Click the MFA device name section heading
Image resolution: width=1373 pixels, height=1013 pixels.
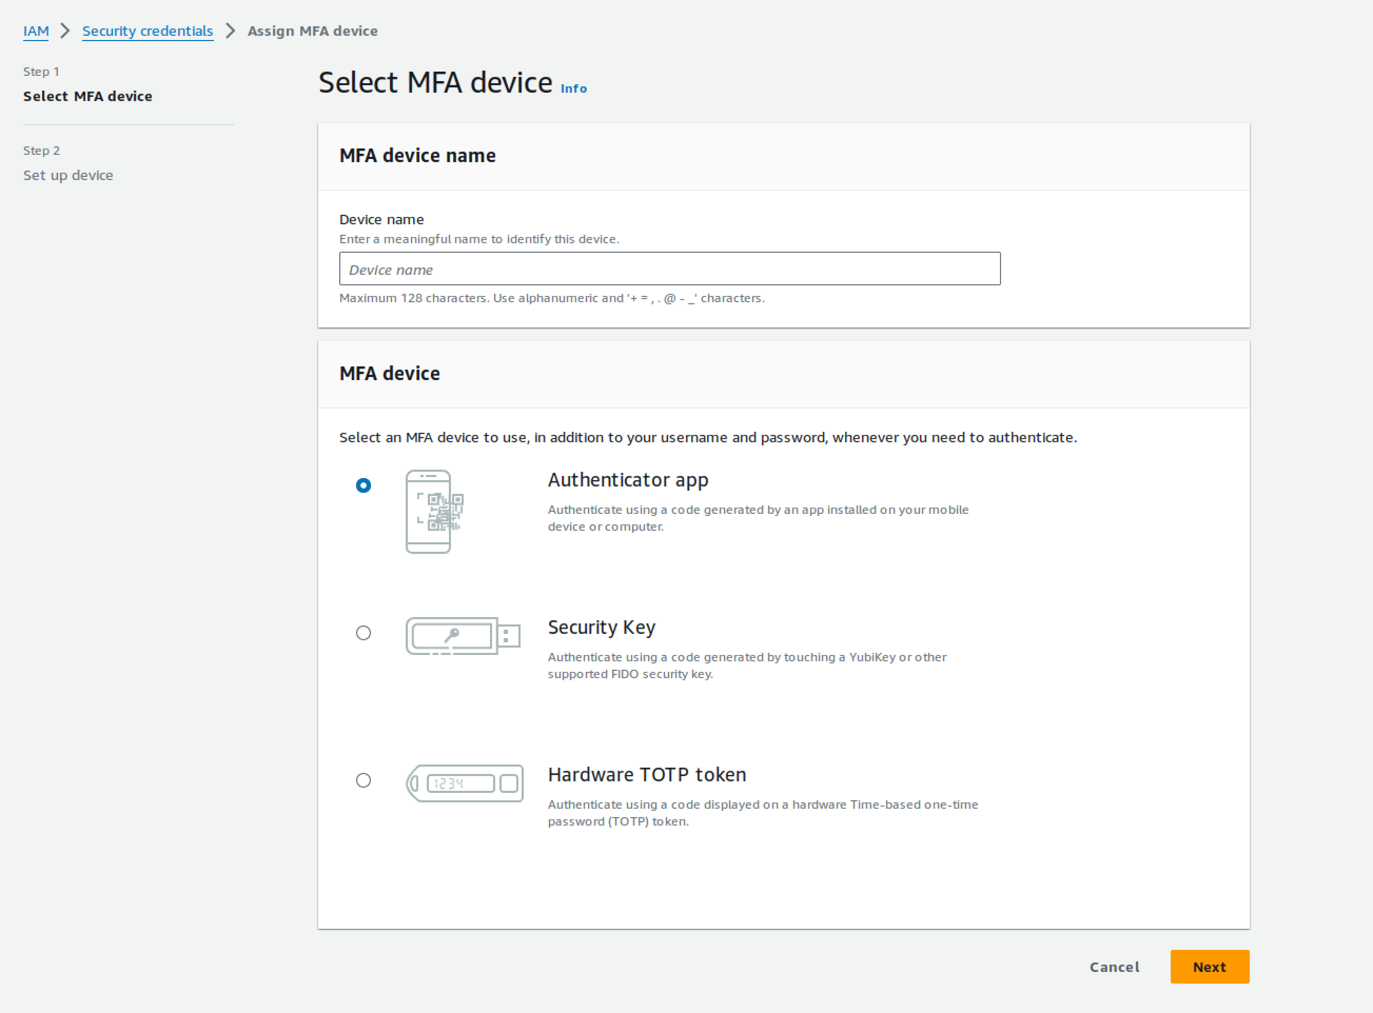click(417, 156)
